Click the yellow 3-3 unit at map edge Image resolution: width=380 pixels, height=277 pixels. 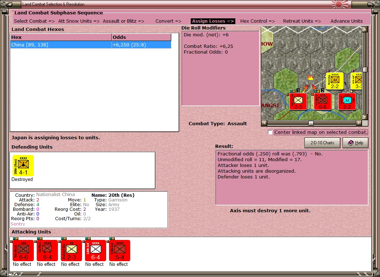(357, 81)
